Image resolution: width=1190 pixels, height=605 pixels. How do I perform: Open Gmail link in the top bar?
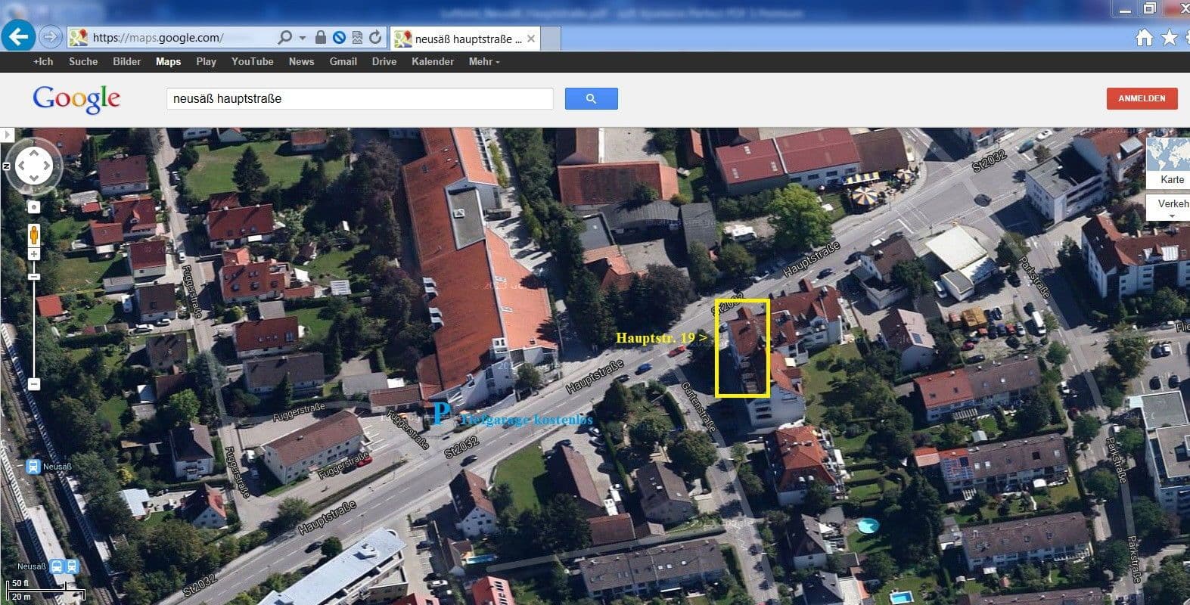tap(343, 62)
